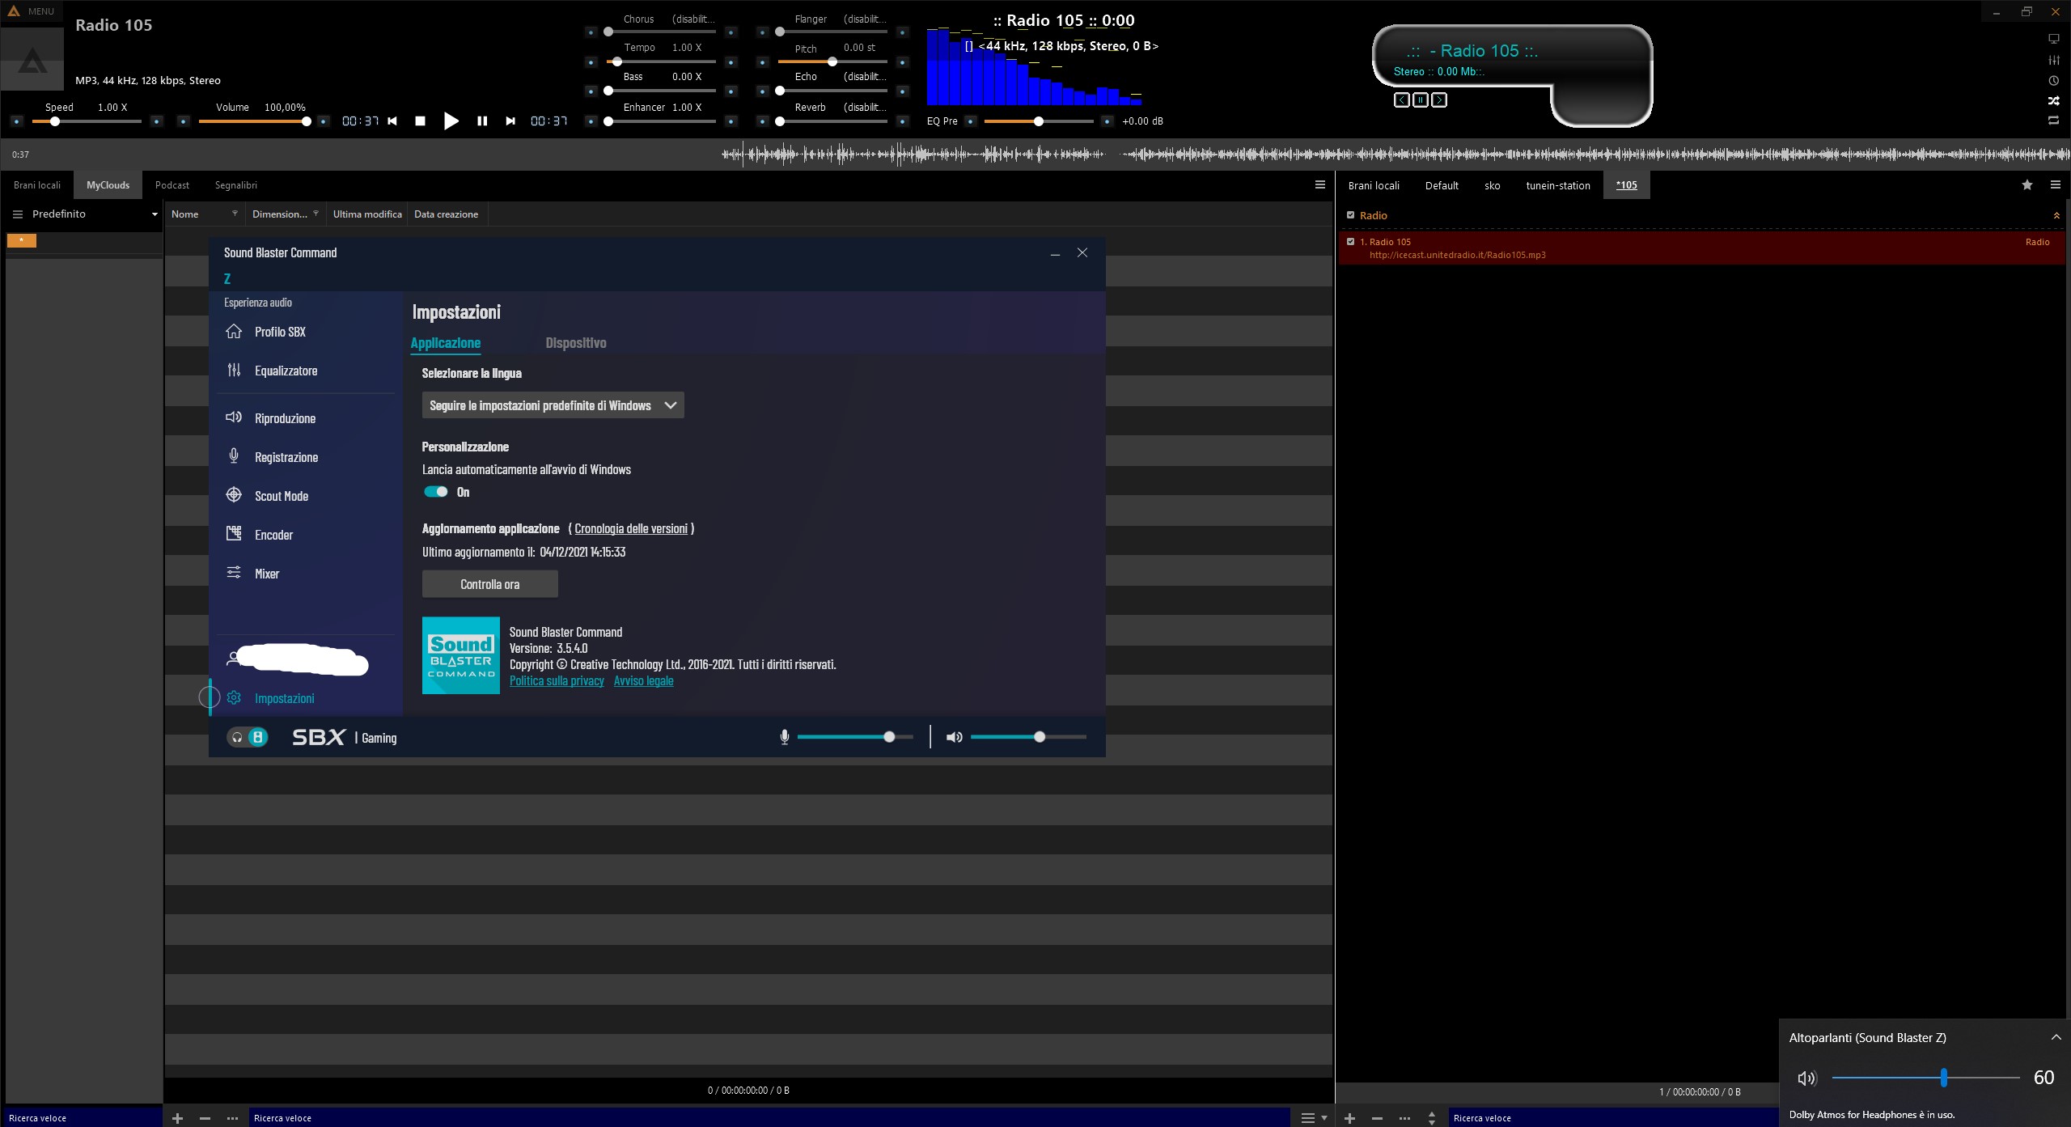Select Default playlist tab
This screenshot has width=2071, height=1127.
pyautogui.click(x=1442, y=185)
